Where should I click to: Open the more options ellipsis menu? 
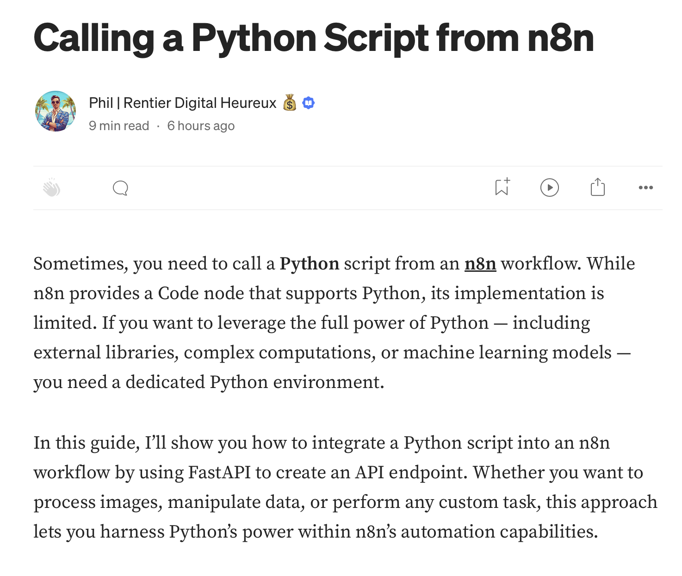646,188
